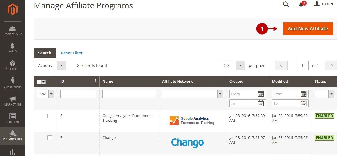
Task: Click the Manage Affiliate Programs title
Action: point(83,5)
